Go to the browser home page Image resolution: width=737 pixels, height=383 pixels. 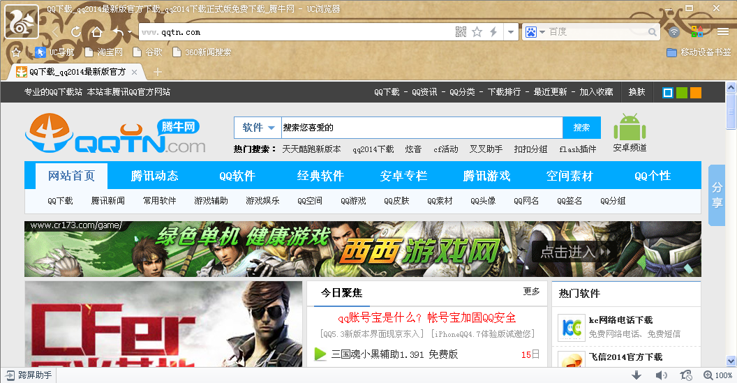(x=96, y=32)
